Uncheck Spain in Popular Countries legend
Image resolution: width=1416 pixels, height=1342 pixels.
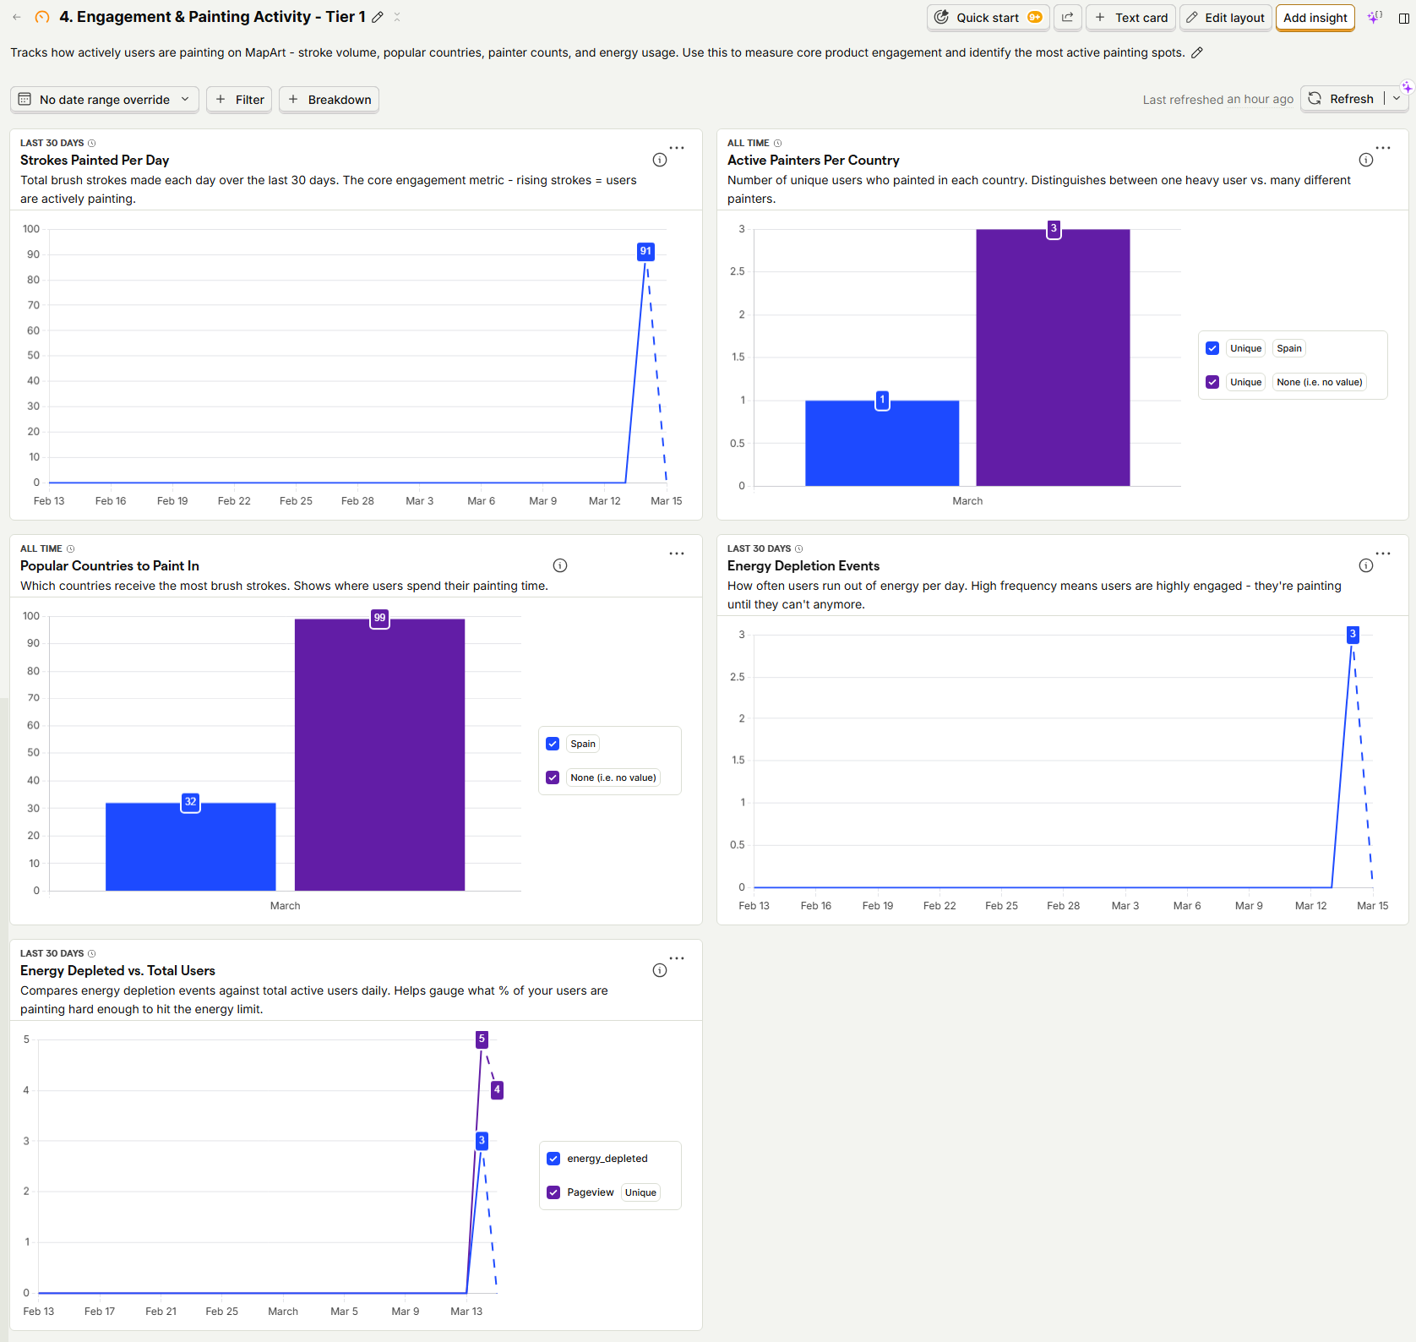pos(553,743)
